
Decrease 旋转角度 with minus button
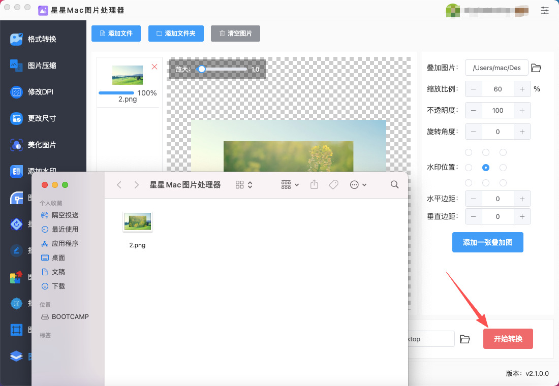pyautogui.click(x=474, y=132)
